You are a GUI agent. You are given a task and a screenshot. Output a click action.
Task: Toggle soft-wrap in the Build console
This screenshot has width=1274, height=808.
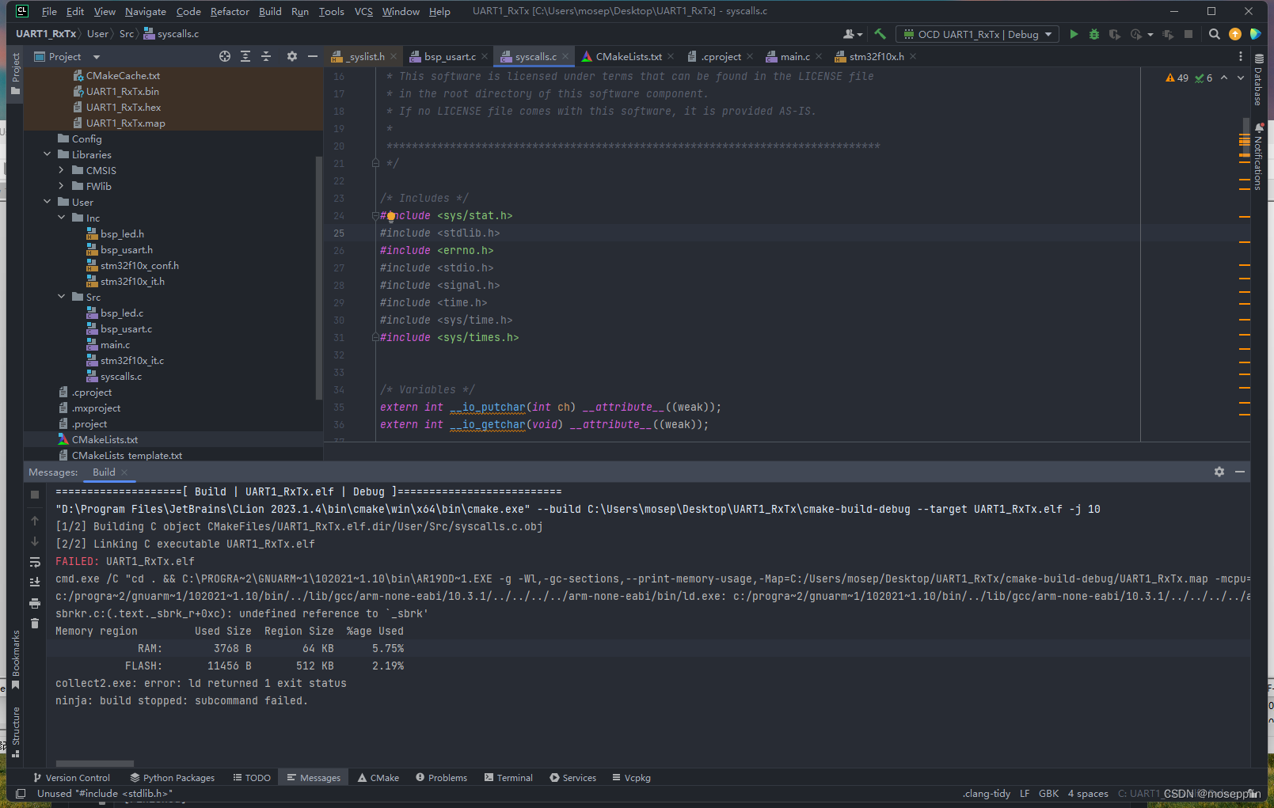[x=35, y=562]
